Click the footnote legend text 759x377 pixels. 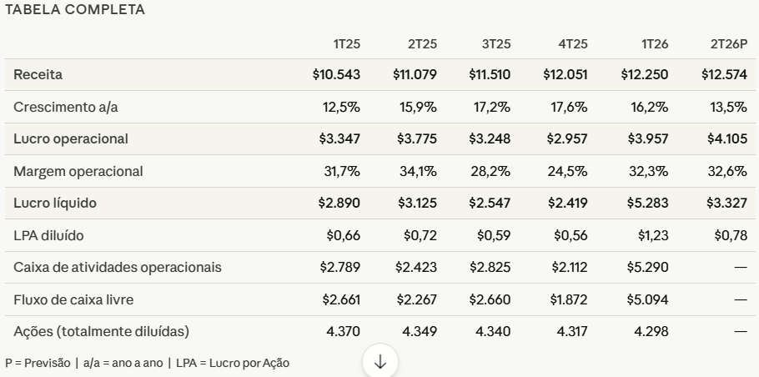click(147, 363)
